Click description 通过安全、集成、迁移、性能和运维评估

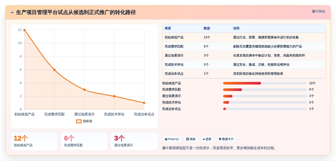point(261,65)
